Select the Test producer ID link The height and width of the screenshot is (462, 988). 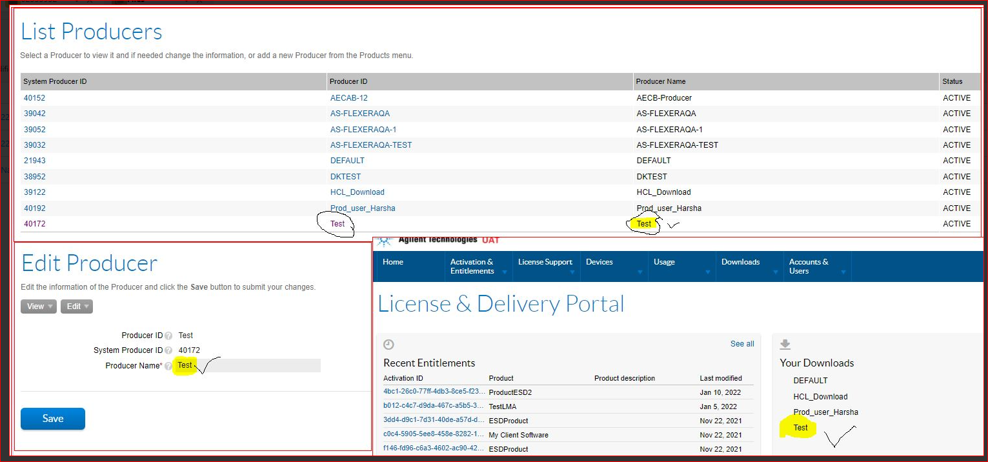[x=338, y=224]
